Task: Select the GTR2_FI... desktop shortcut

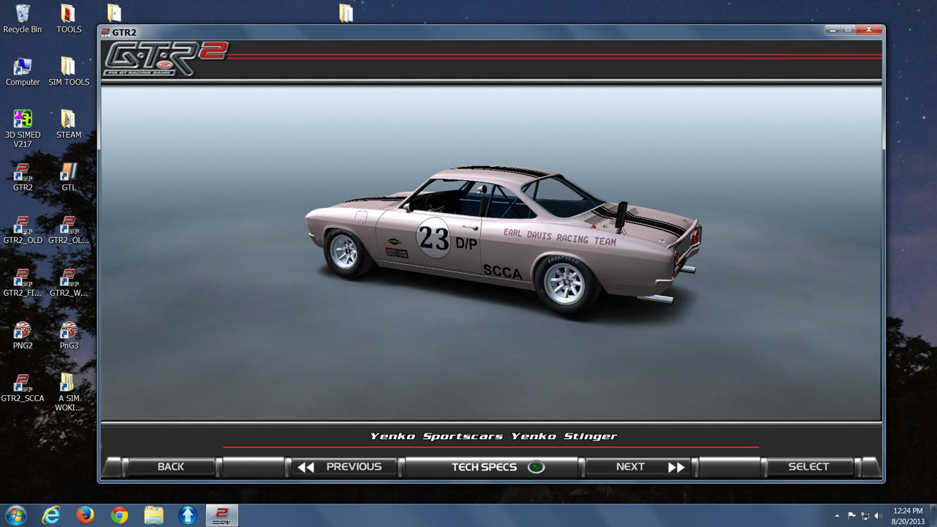Action: (23, 283)
